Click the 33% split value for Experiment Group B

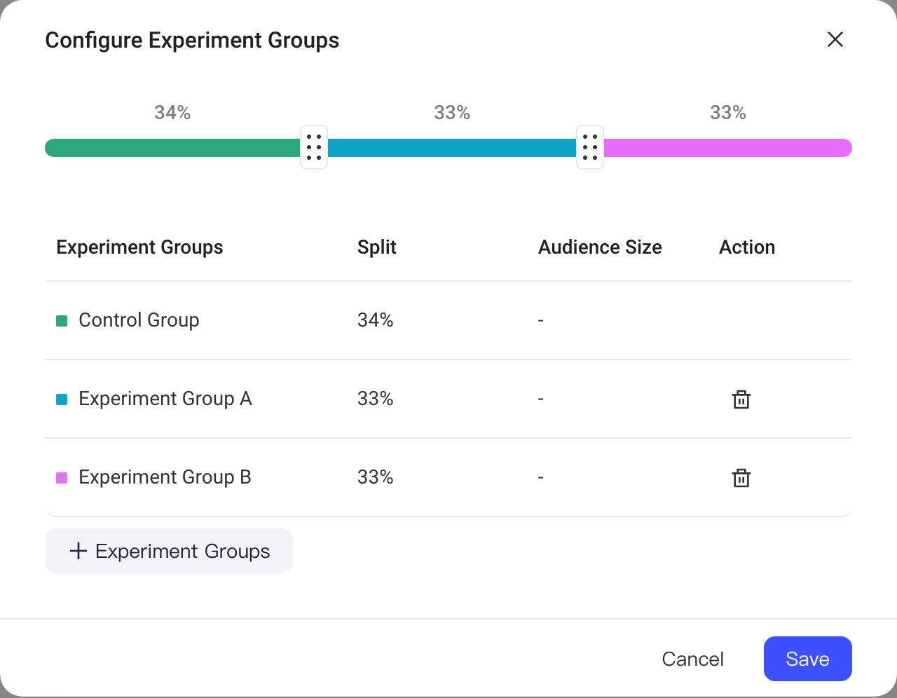coord(376,477)
